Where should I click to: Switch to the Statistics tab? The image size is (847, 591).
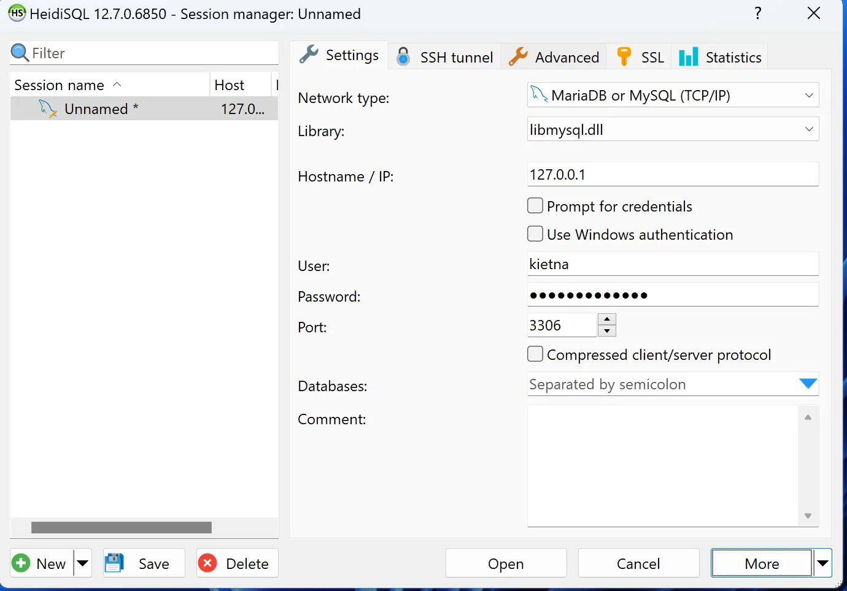coord(720,57)
